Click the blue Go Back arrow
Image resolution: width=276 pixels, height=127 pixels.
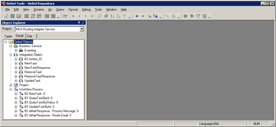[137, 16]
